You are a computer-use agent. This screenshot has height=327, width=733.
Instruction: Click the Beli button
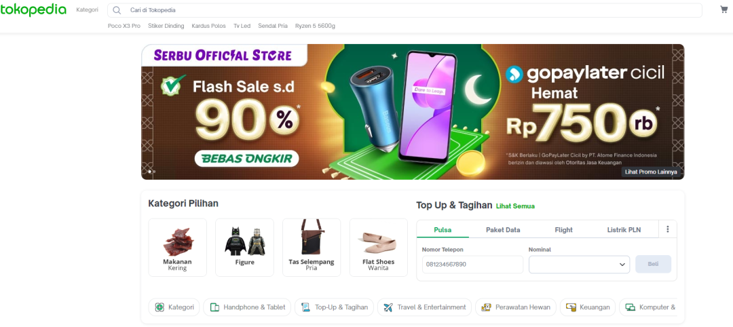tap(653, 265)
